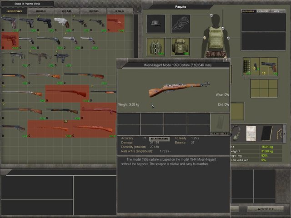Screen dimensions: 291x218
Task: Click the Balance stat label
Action: click(180, 143)
